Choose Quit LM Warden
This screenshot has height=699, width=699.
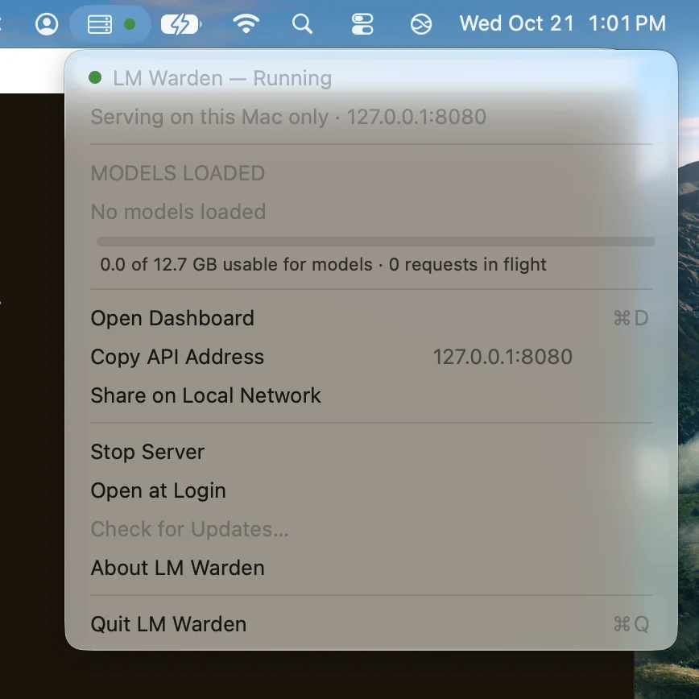371,624
